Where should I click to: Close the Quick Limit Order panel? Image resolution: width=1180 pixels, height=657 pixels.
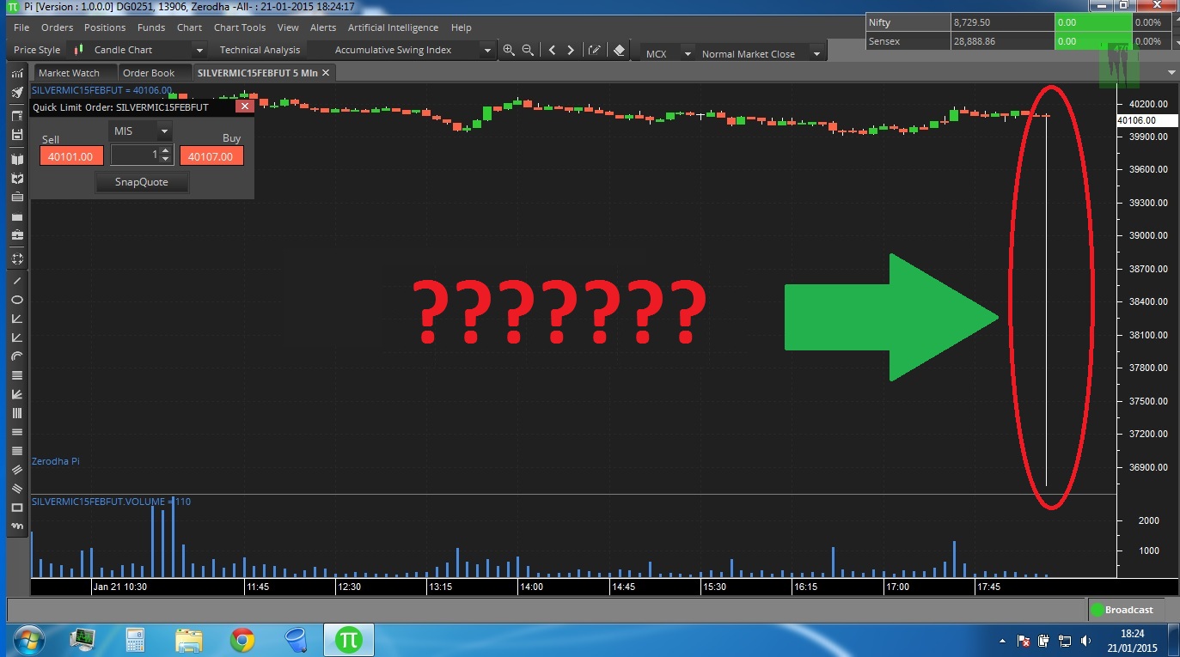244,106
